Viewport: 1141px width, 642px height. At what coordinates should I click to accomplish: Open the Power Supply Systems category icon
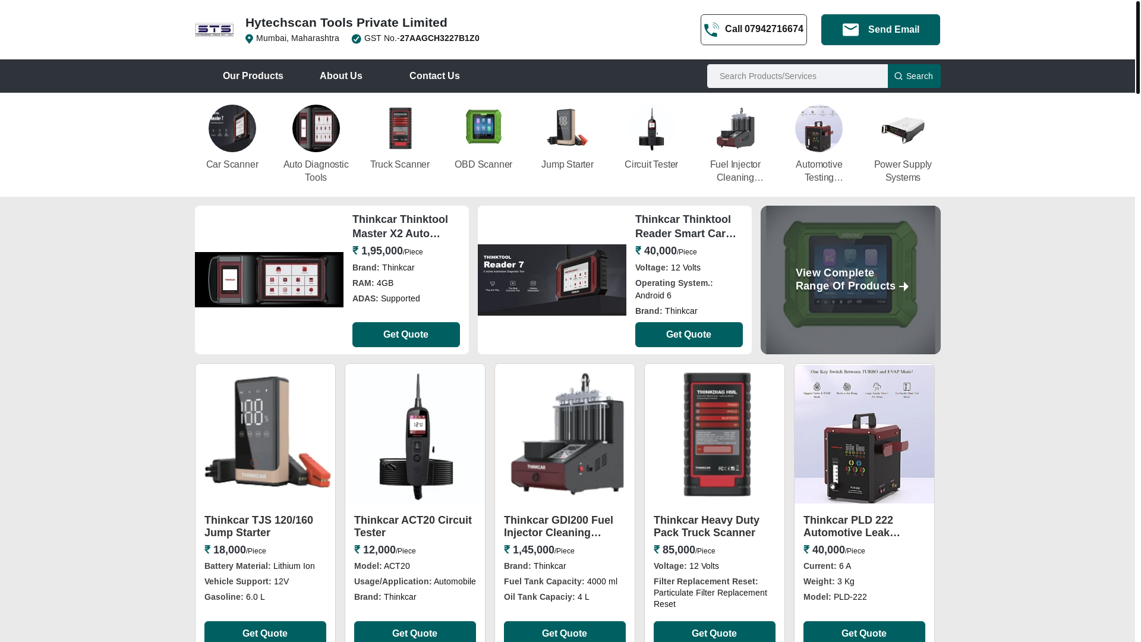pos(903,128)
